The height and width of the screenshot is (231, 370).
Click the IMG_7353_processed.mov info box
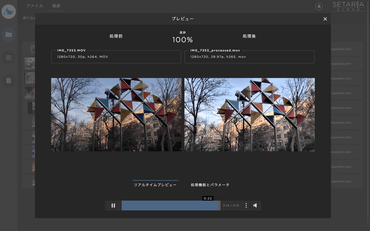[249, 57]
